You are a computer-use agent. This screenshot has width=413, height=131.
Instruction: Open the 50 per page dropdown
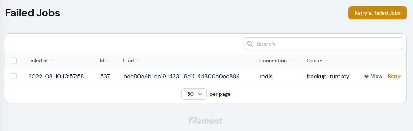coord(194,94)
